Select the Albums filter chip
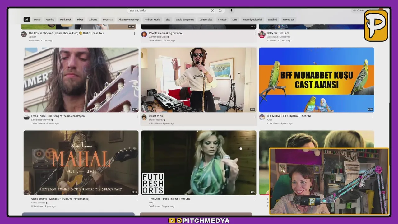 (x=93, y=20)
